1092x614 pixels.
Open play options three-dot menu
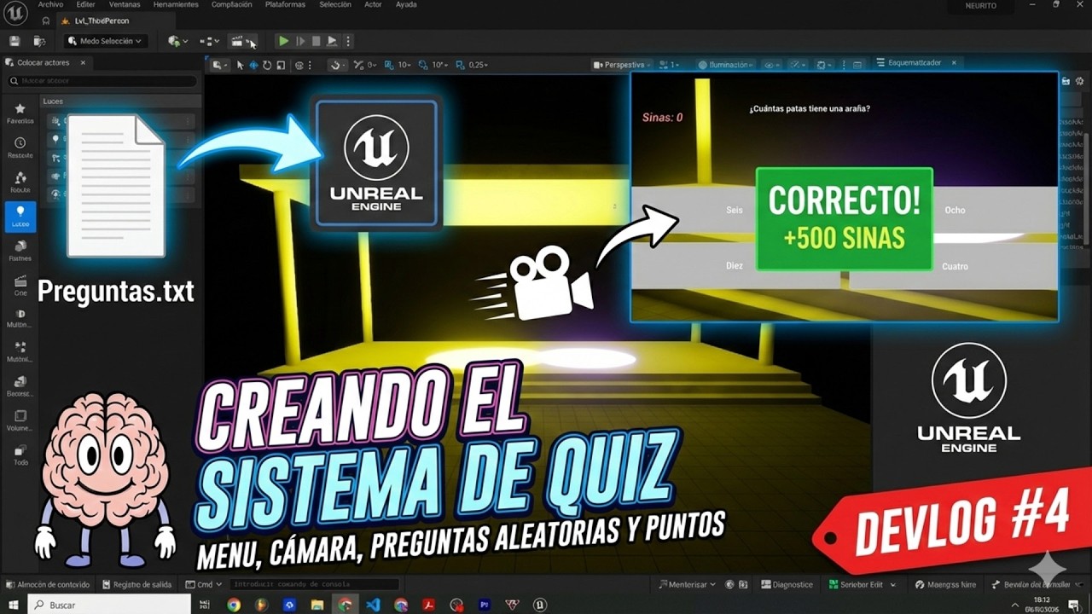[x=347, y=41]
